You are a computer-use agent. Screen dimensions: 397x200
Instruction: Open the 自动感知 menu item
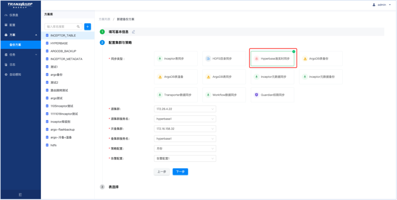21,74
